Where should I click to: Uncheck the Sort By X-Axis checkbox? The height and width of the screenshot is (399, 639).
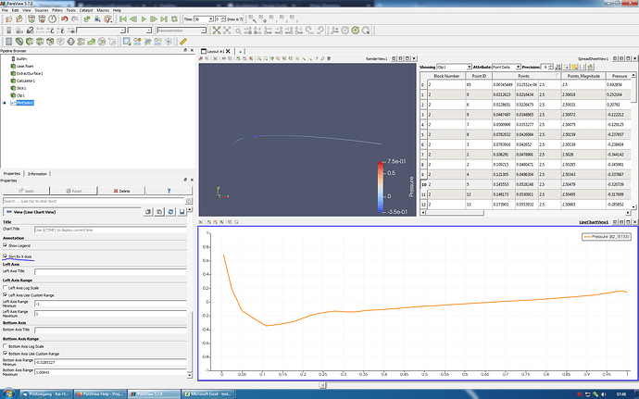click(x=6, y=256)
